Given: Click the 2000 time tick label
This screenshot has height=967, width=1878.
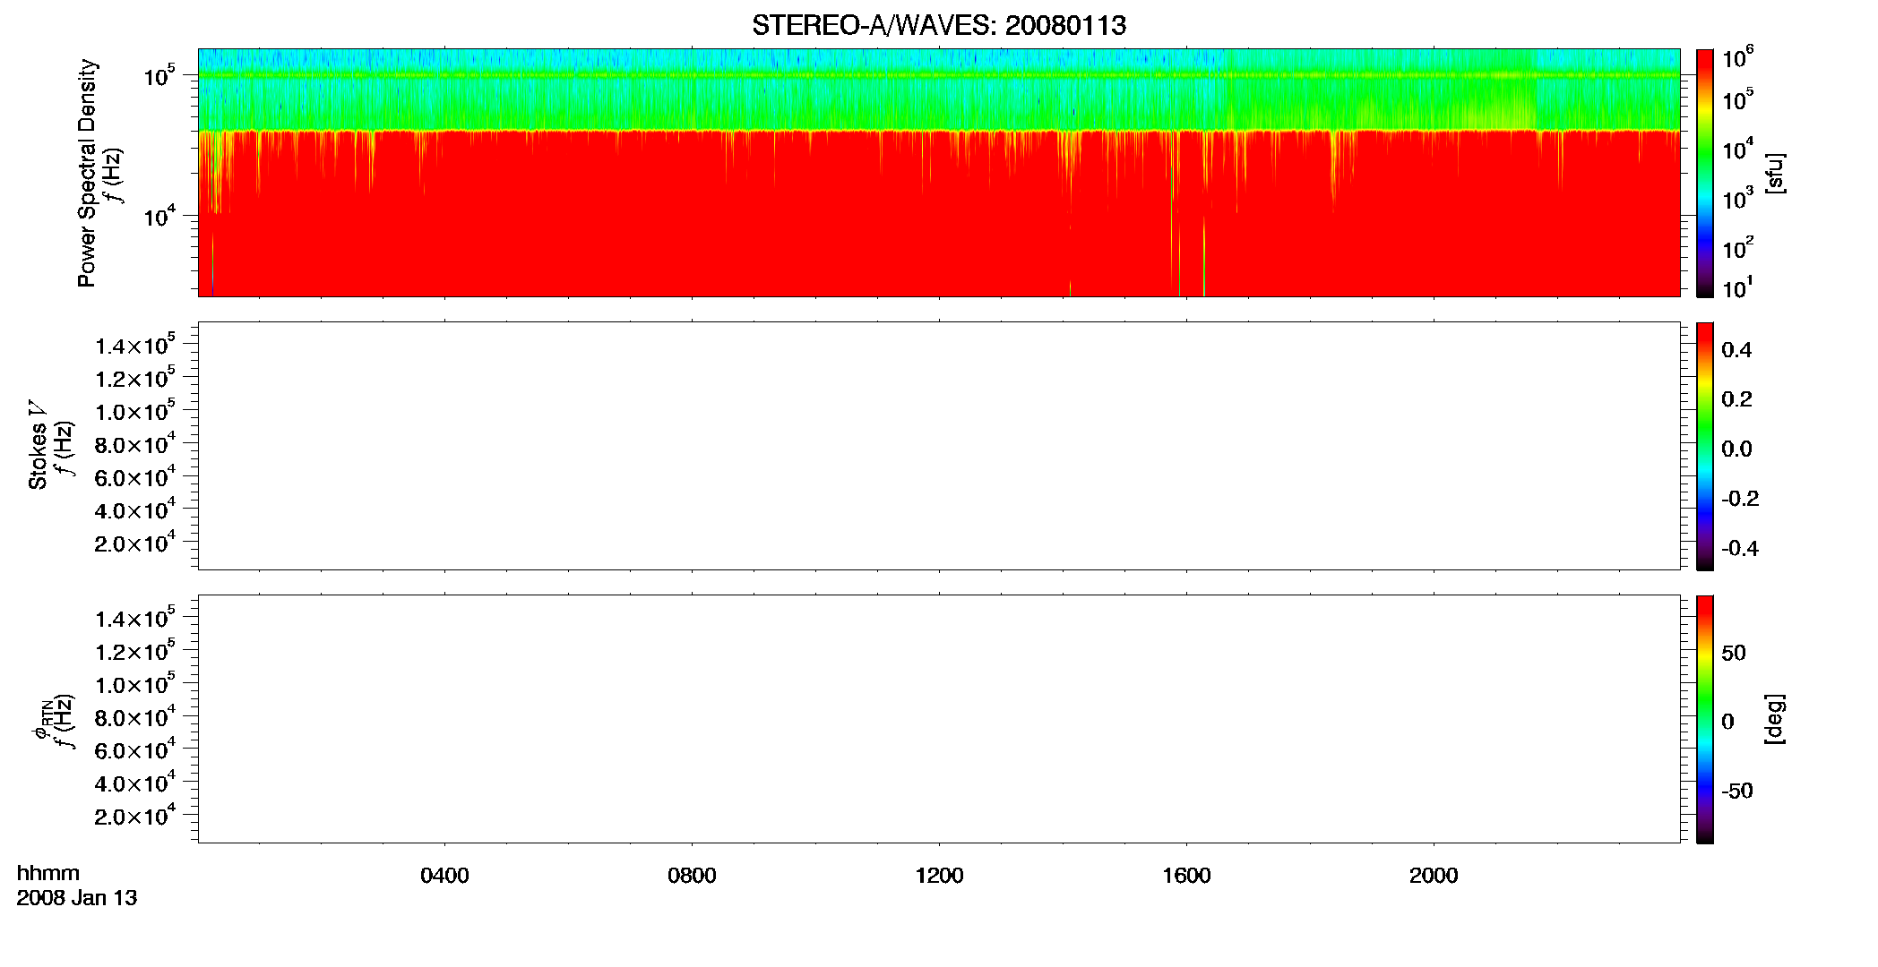Looking at the screenshot, I should (1434, 876).
